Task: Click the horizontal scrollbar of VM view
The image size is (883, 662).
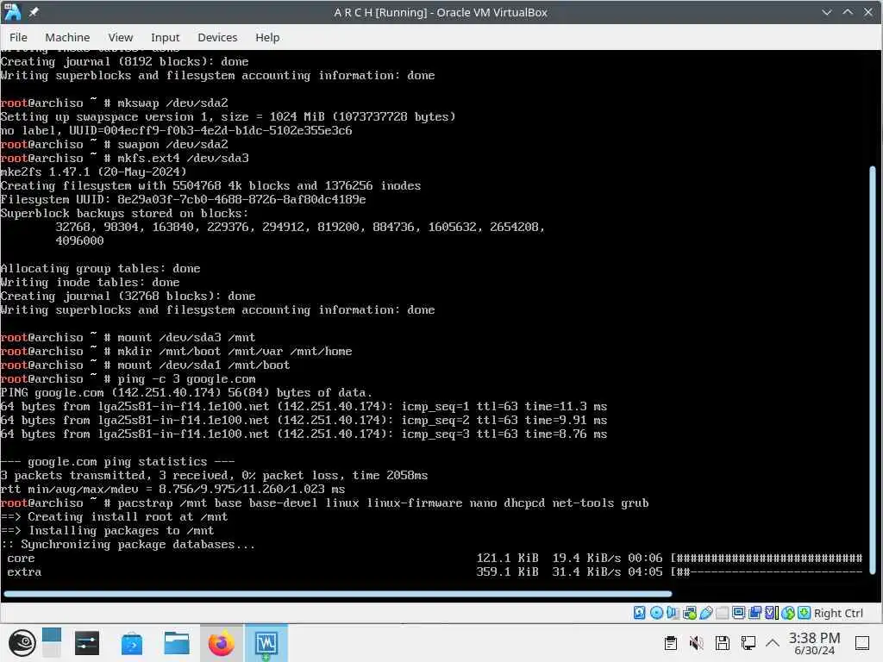Action: 337,593
